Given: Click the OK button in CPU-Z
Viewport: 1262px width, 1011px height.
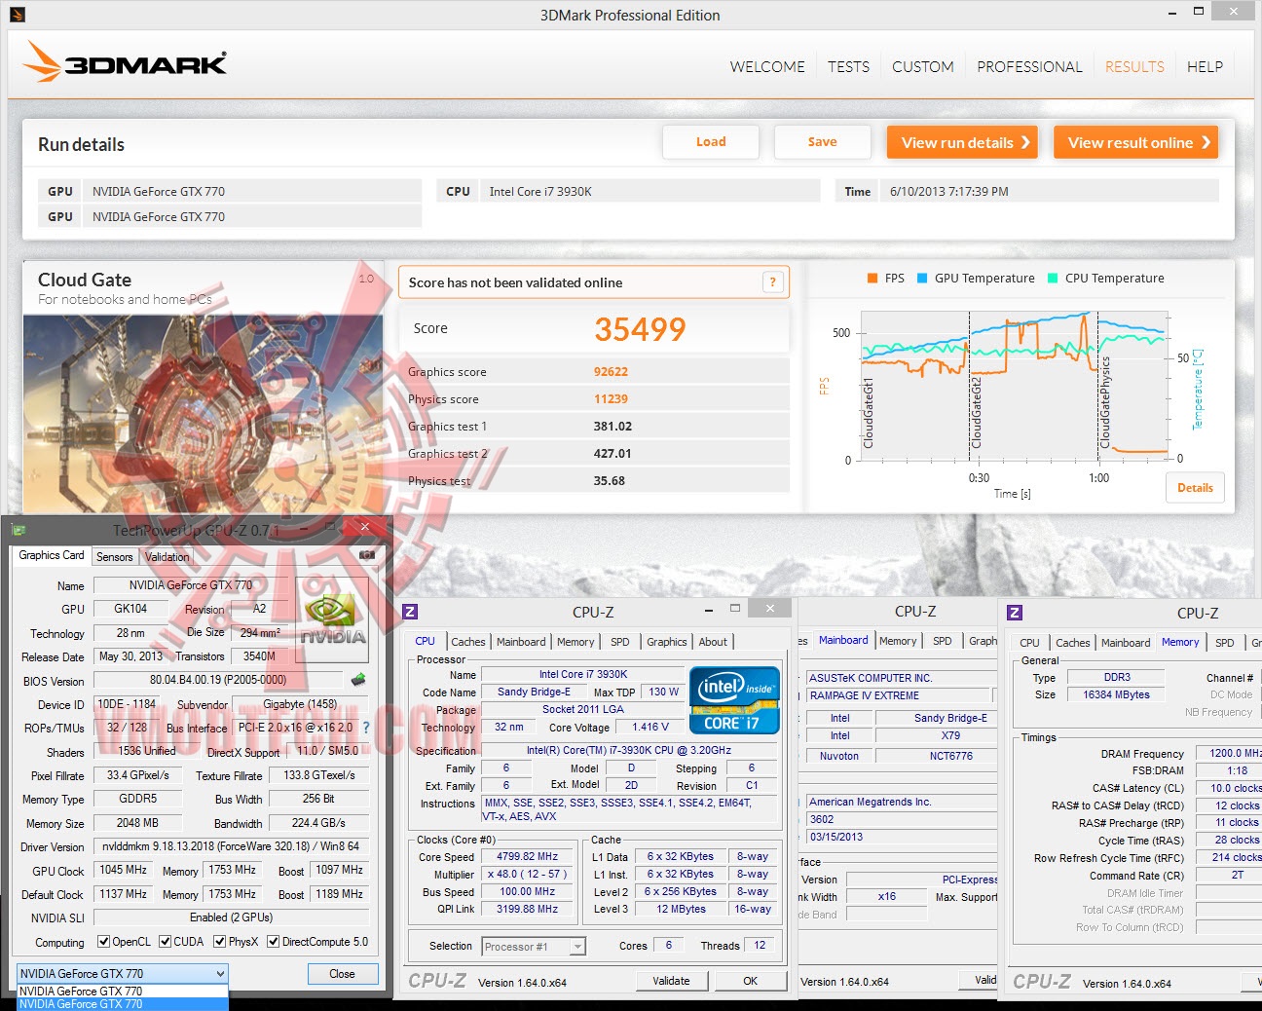Looking at the screenshot, I should (x=750, y=981).
